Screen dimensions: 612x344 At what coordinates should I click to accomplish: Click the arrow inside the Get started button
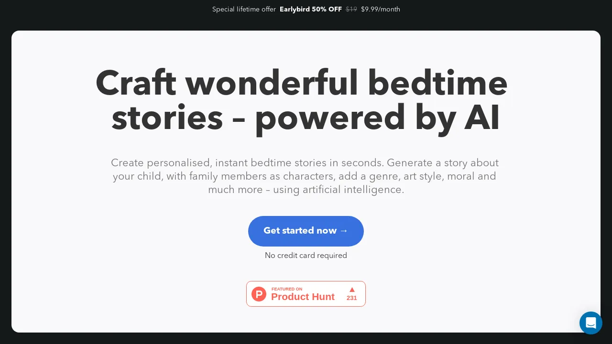[344, 231]
